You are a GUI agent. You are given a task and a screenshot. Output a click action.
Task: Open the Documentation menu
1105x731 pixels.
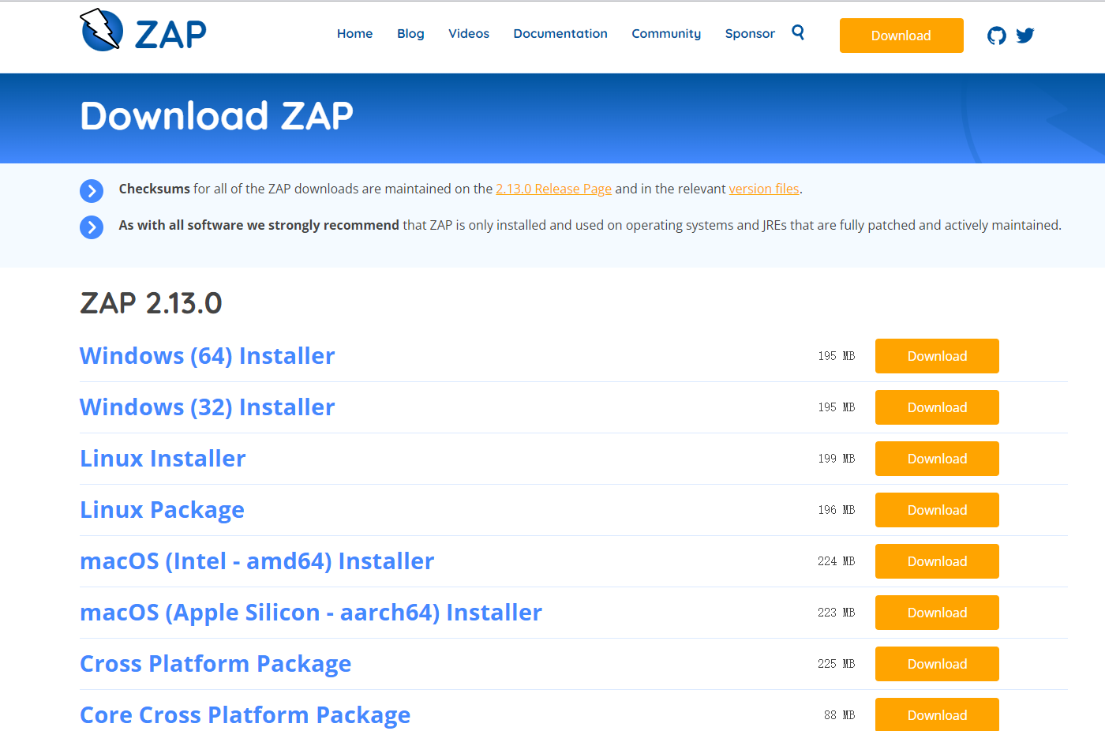(560, 34)
